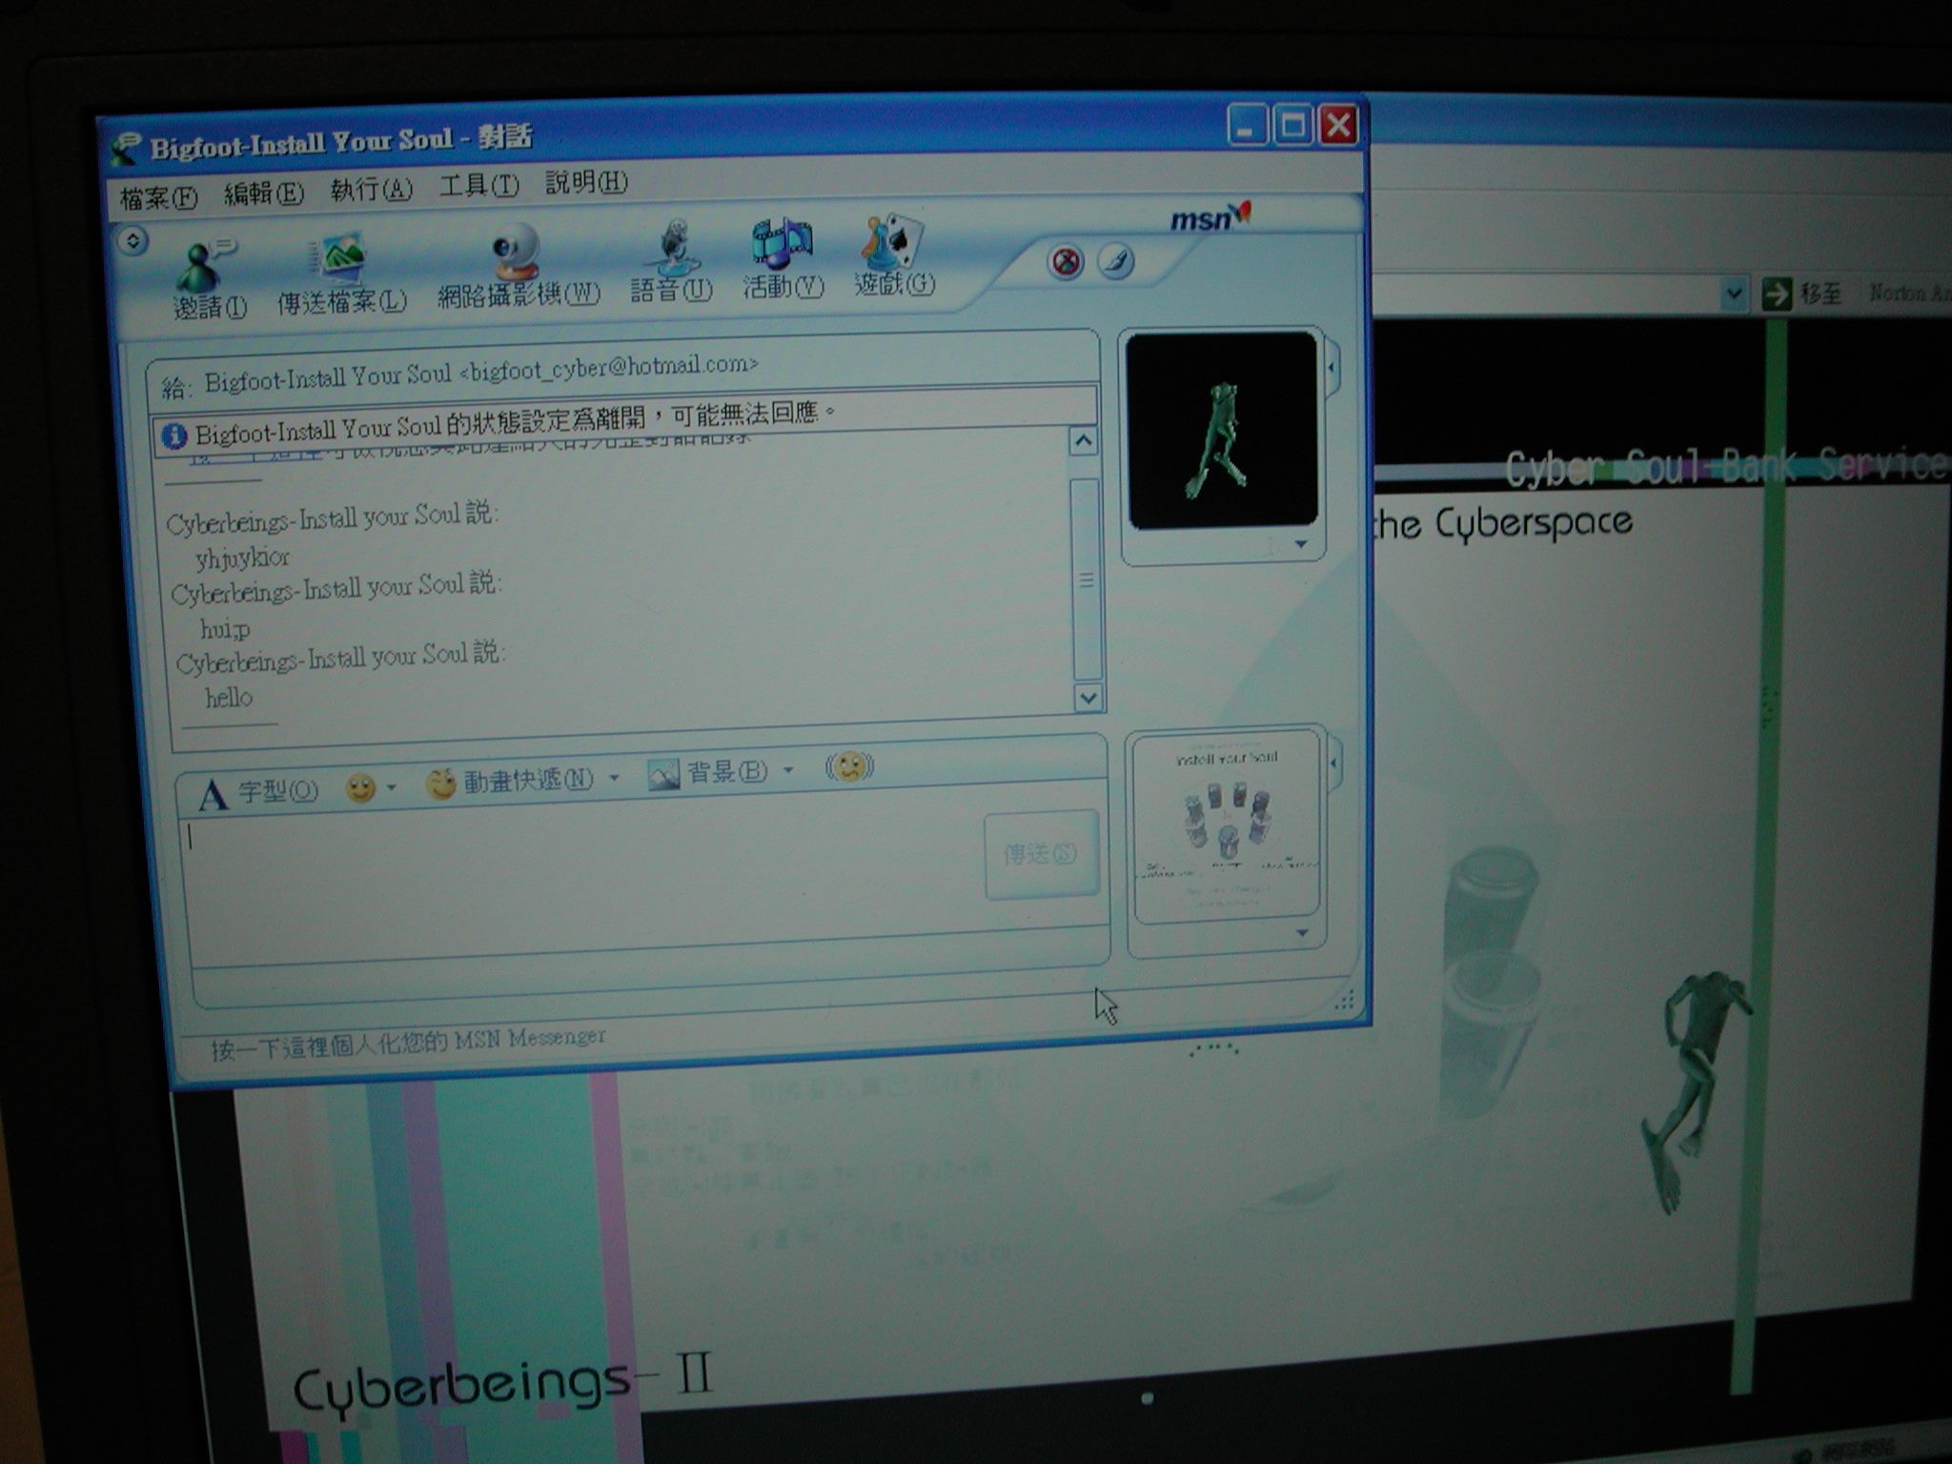
Task: Open the Tools (工具) menu
Action: pos(478,185)
